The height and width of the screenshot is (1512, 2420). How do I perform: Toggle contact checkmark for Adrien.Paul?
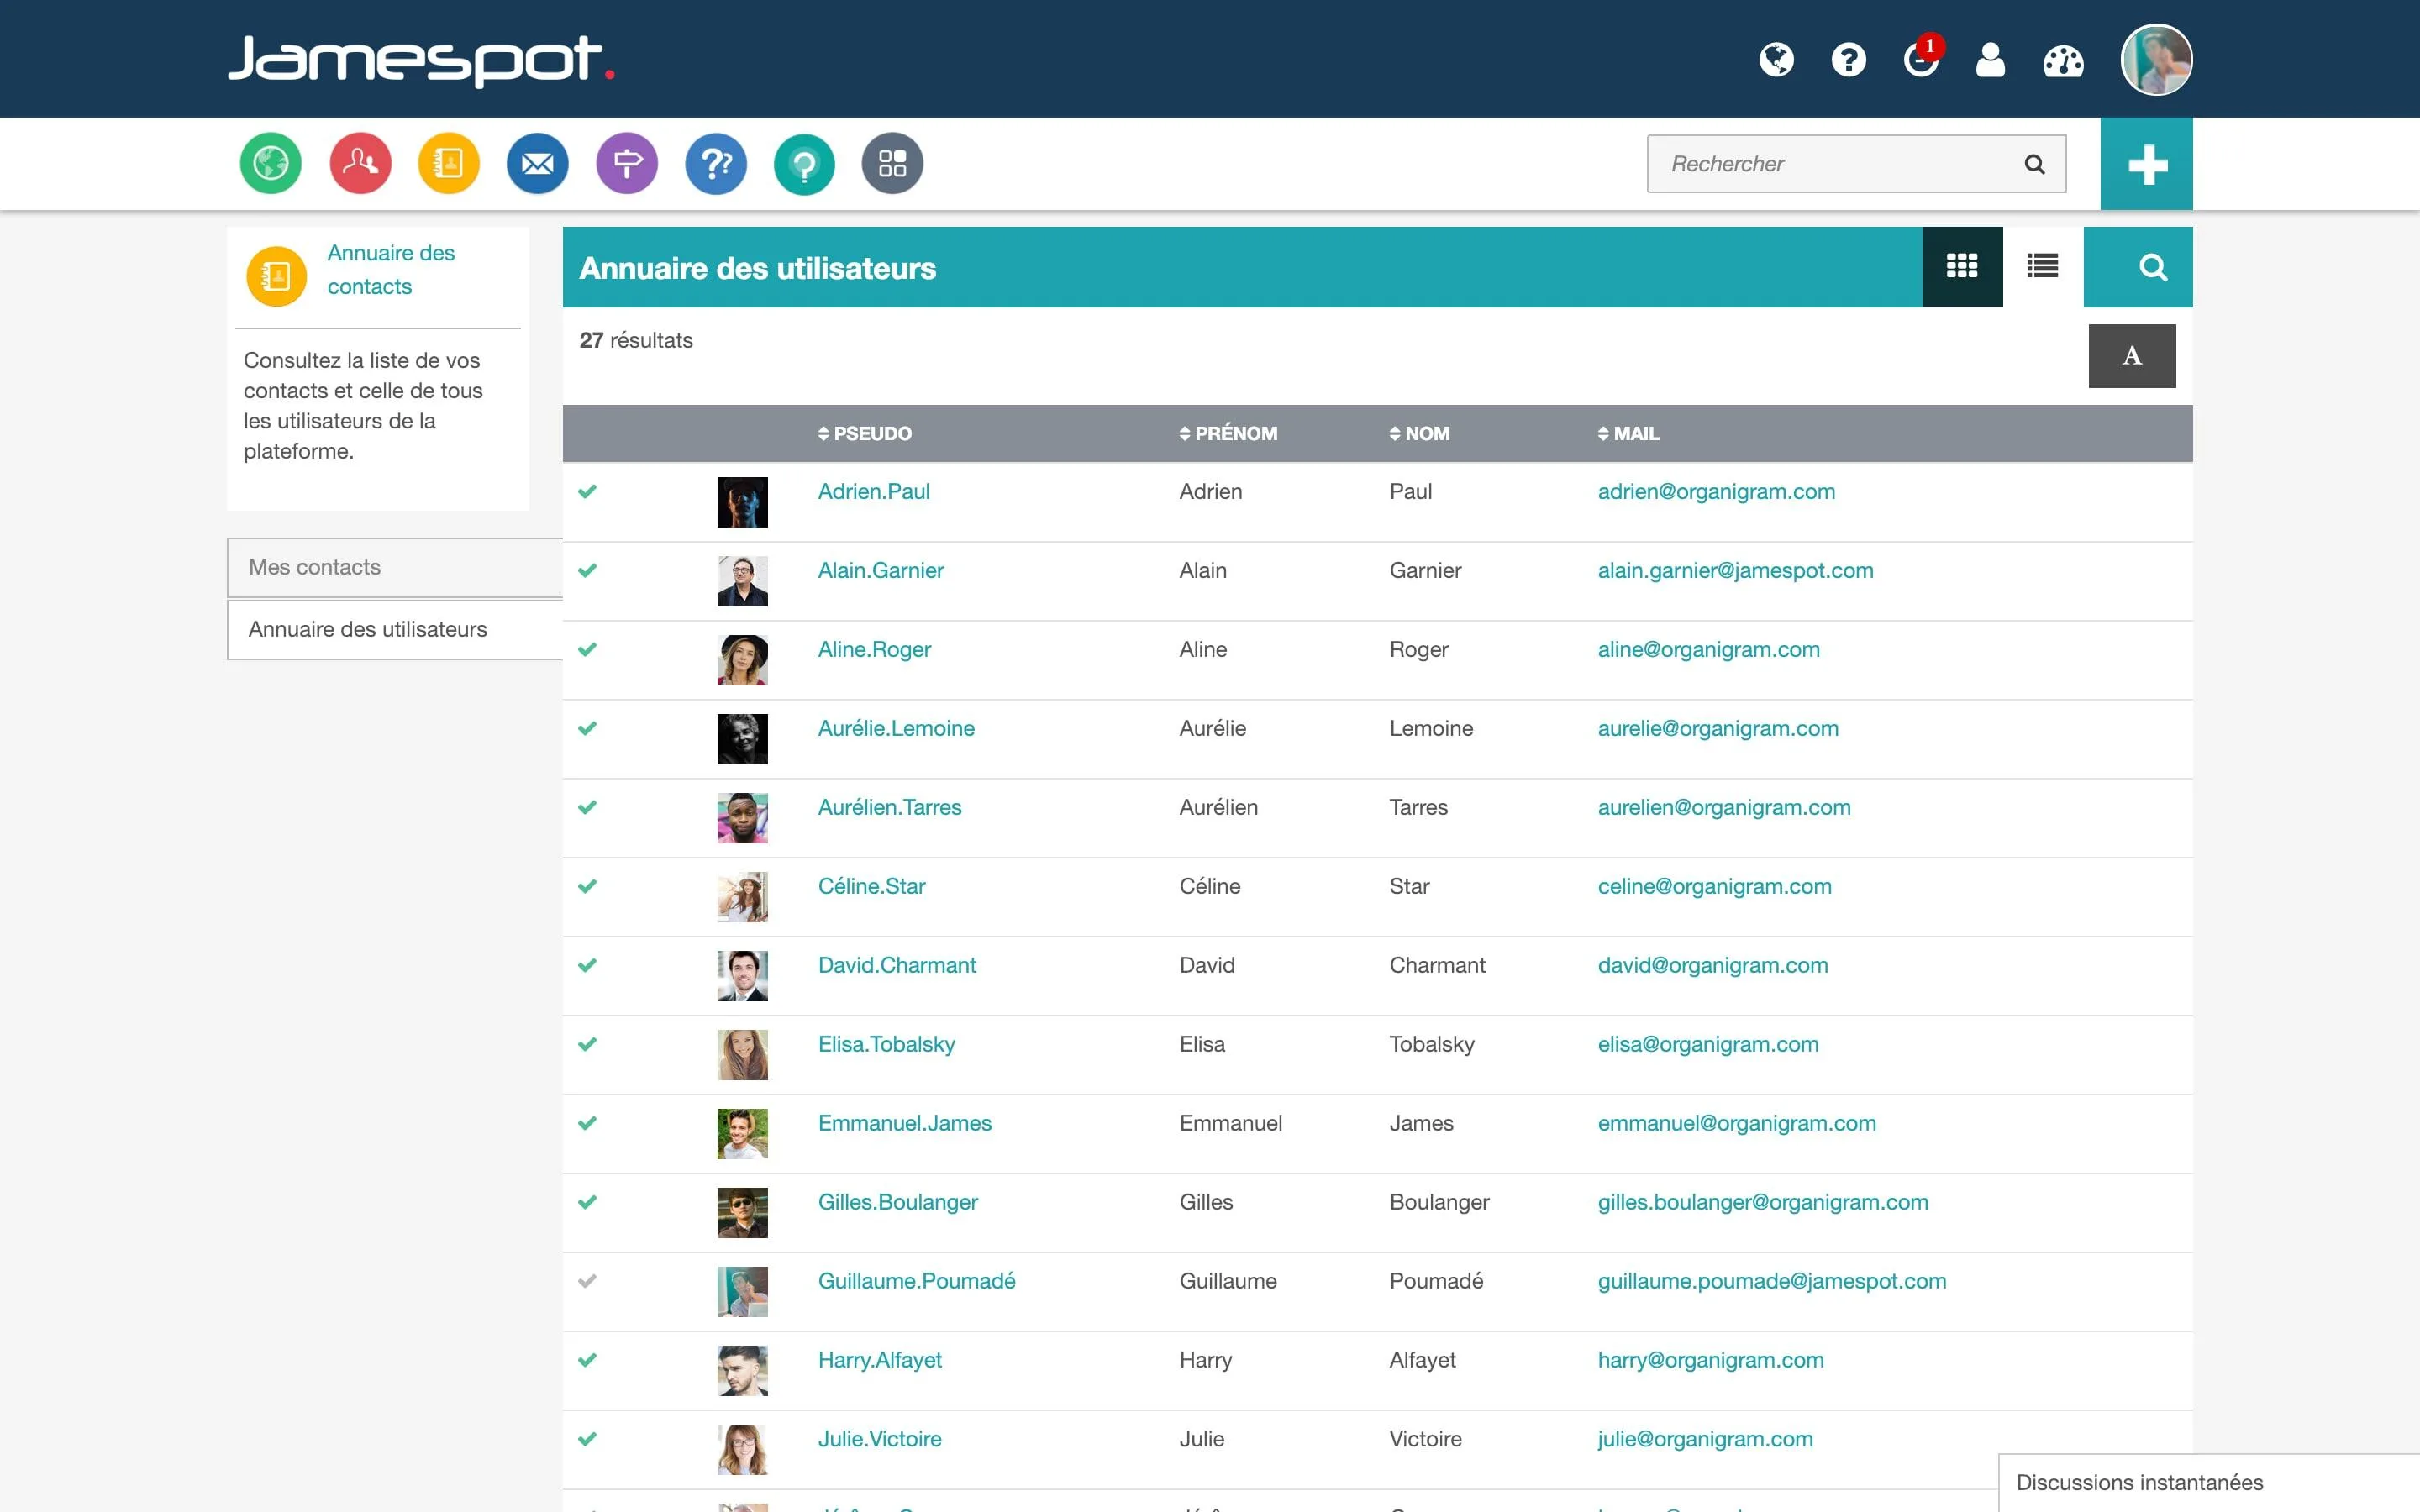pyautogui.click(x=588, y=491)
